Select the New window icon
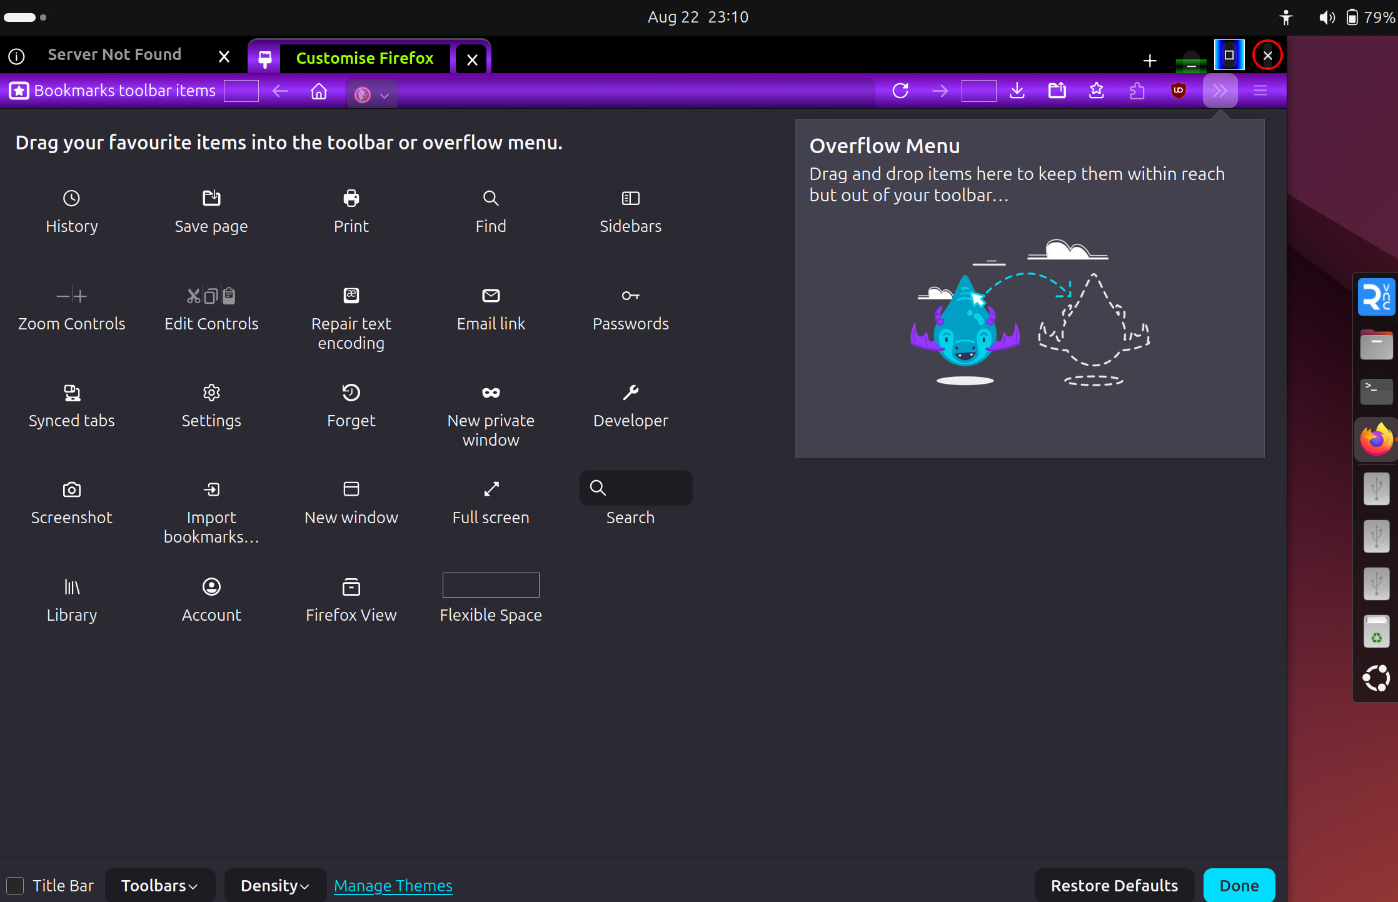Image resolution: width=1398 pixels, height=902 pixels. click(351, 489)
